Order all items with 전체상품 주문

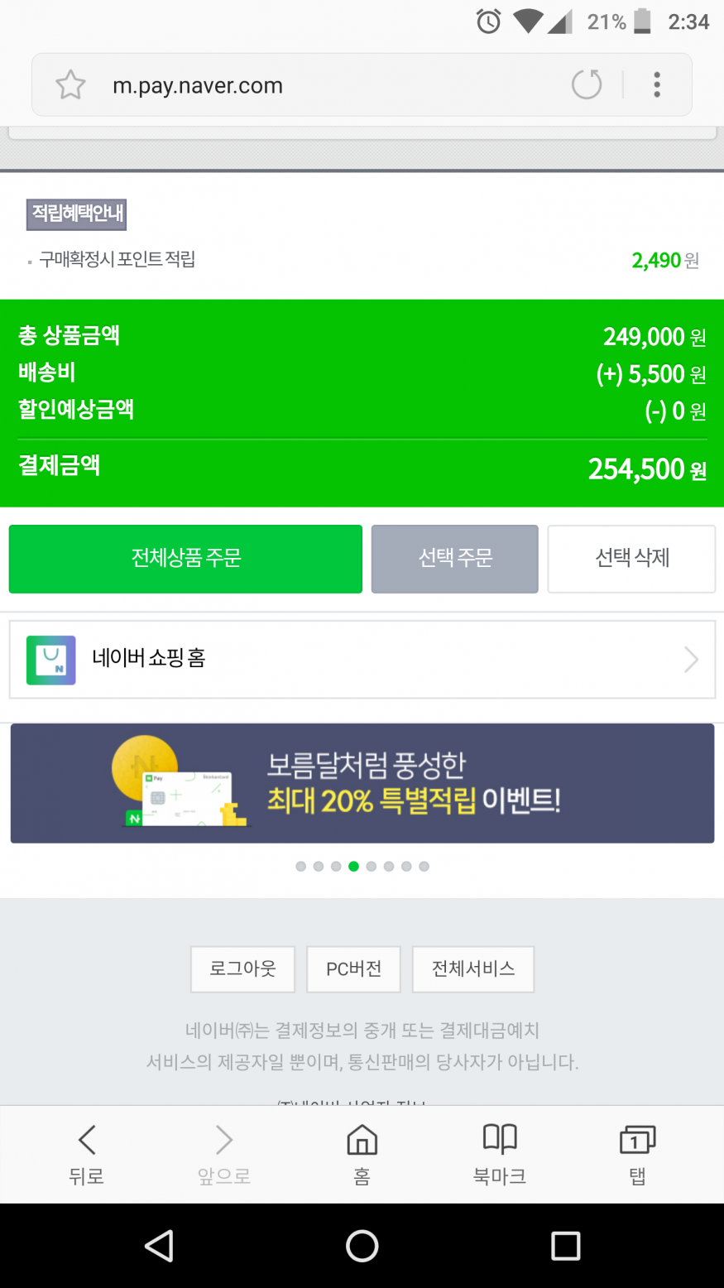[x=185, y=559]
